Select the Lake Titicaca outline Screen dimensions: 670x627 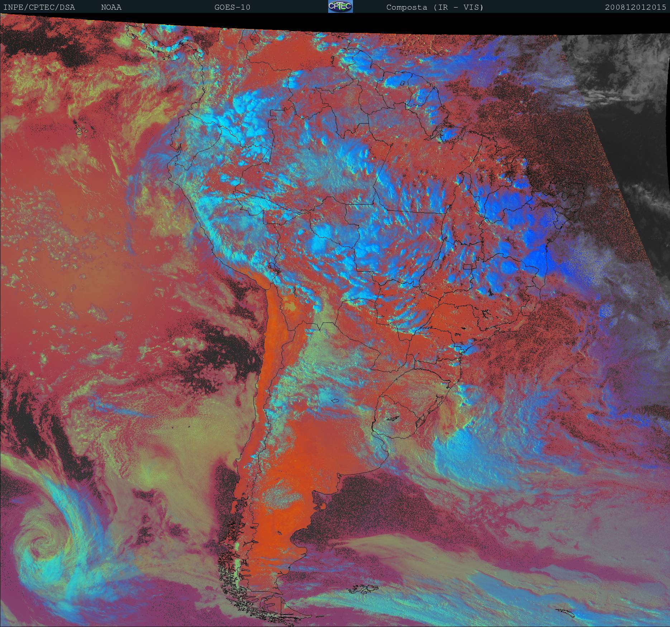click(x=274, y=267)
